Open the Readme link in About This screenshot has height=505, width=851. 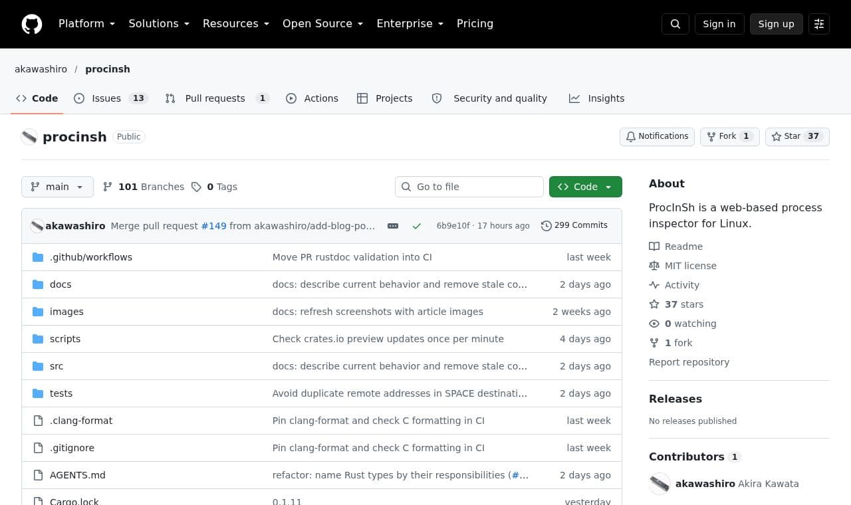[676, 247]
